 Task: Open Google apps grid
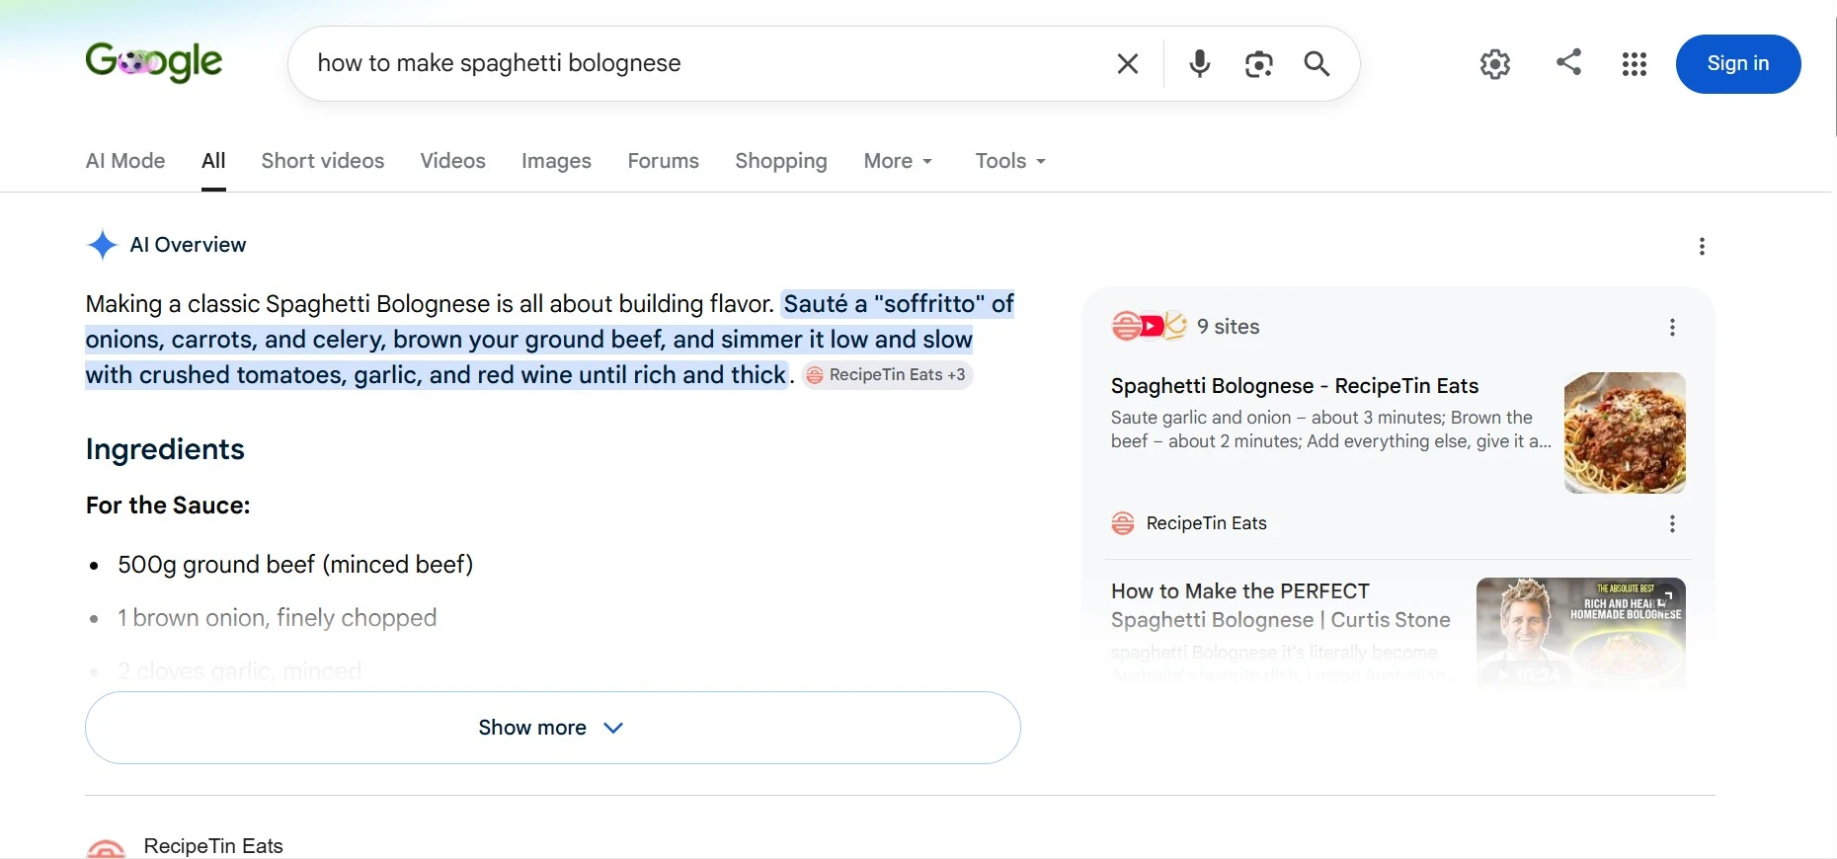click(x=1635, y=64)
